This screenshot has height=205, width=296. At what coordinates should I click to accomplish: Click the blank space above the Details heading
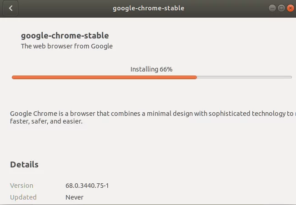(150, 144)
